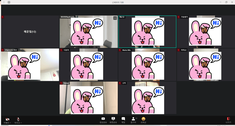Screen dimensions: 235x126
Task: Select the 나옹이 video tile
Action: 88,65
